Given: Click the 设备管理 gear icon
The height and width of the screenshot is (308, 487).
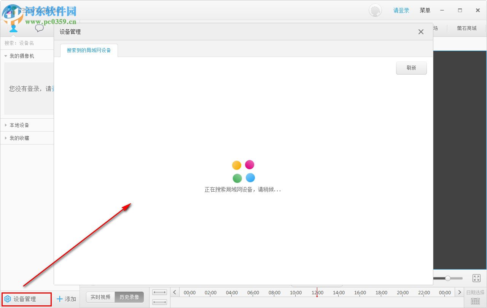Looking at the screenshot, I should tap(8, 299).
